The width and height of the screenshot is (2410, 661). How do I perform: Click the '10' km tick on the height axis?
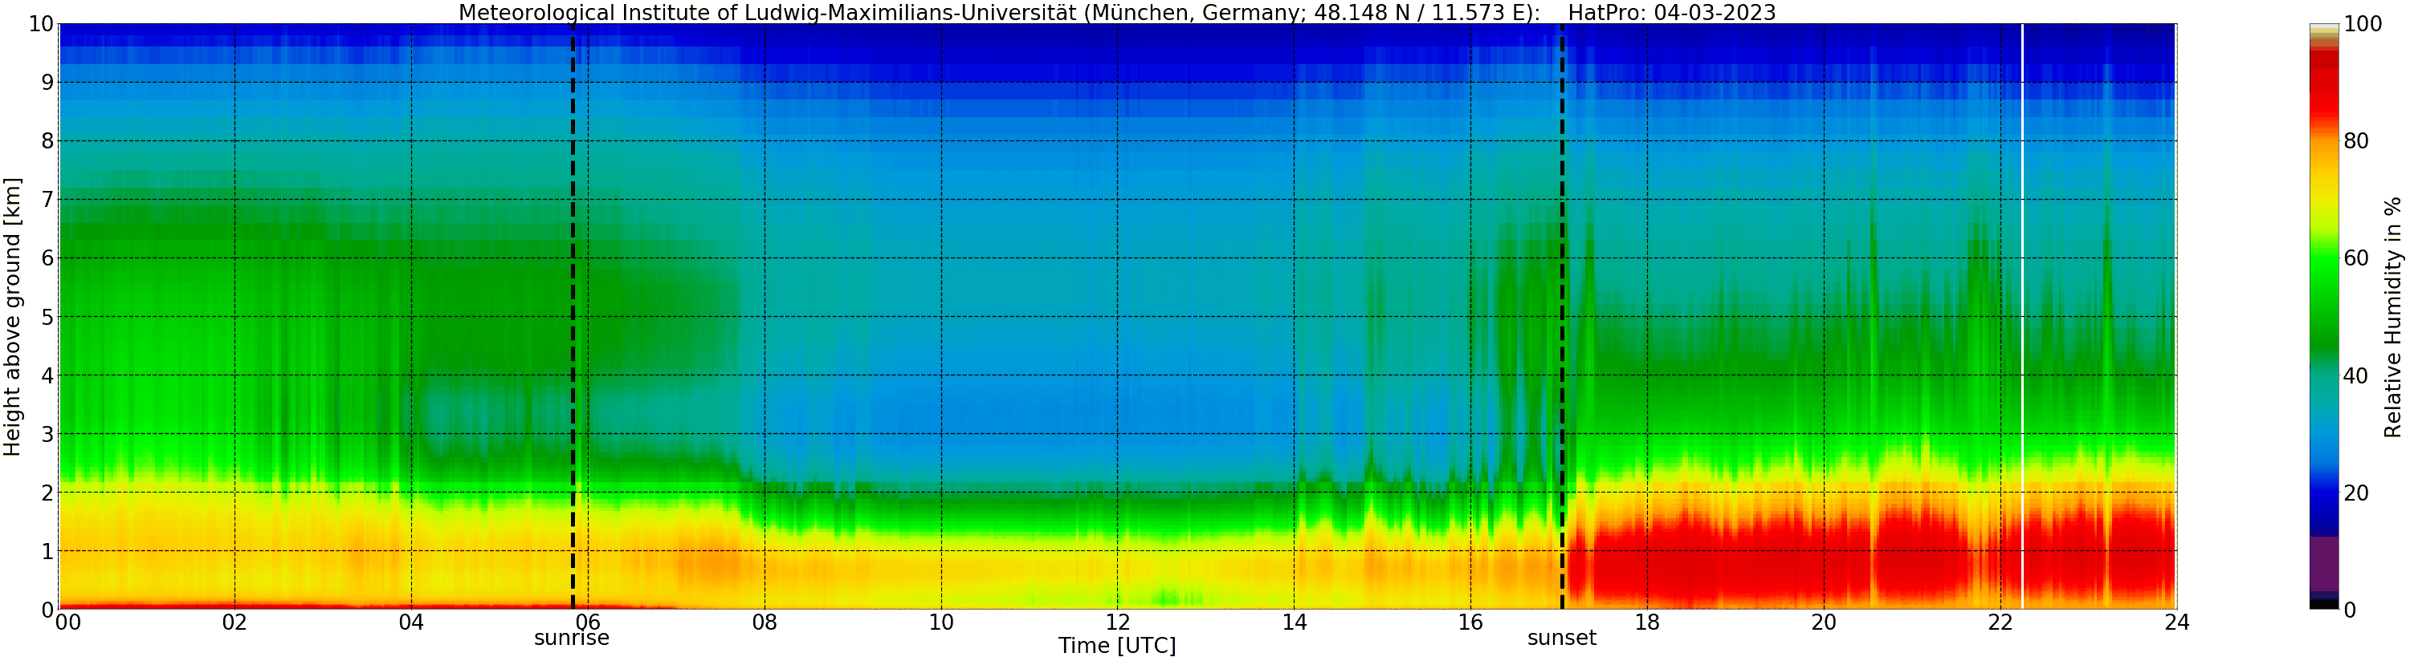[40, 24]
